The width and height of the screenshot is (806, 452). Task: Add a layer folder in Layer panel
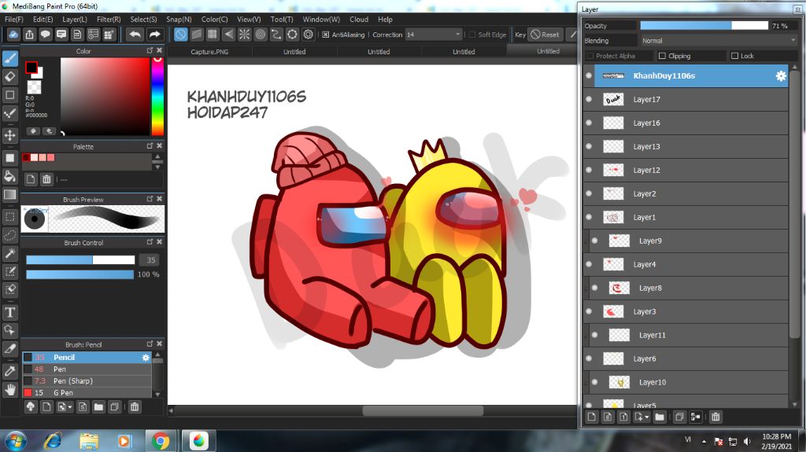(660, 417)
